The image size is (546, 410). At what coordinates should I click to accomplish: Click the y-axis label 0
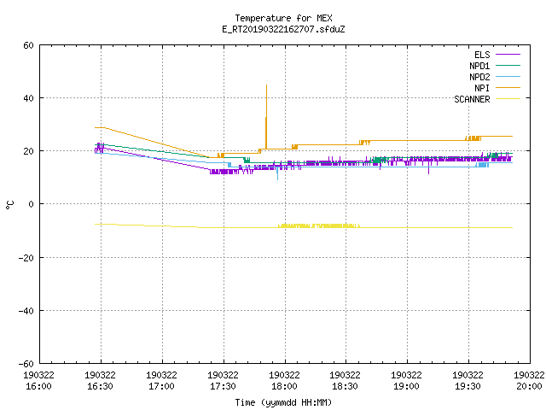coord(31,204)
